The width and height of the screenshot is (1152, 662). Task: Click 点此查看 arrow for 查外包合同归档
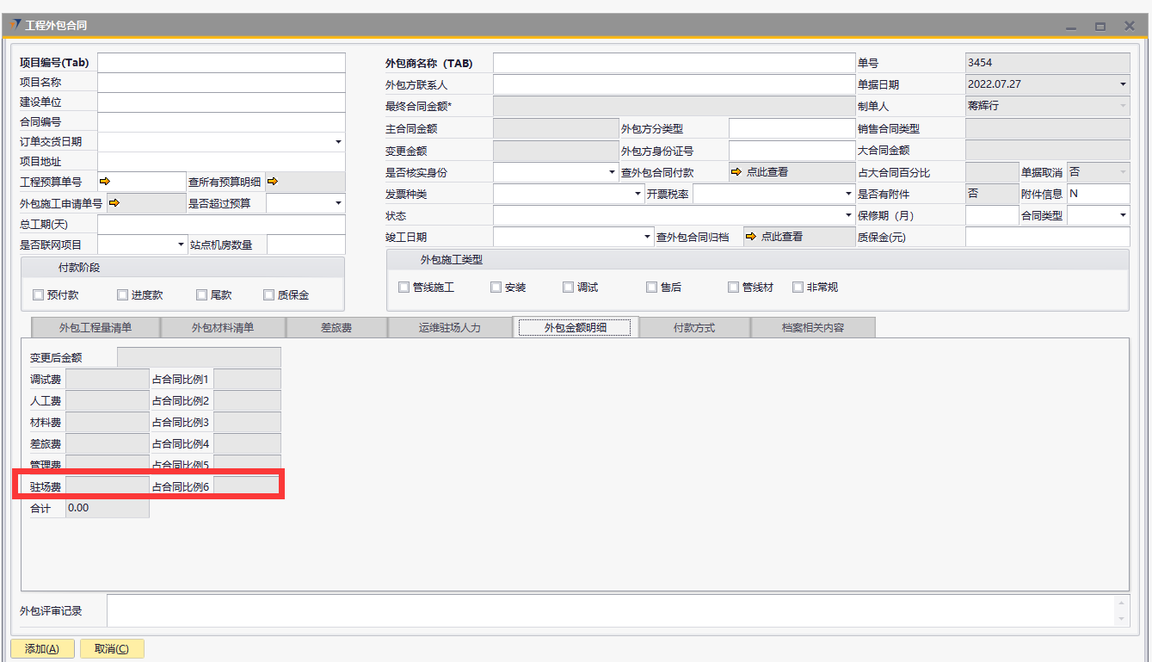pyautogui.click(x=750, y=237)
